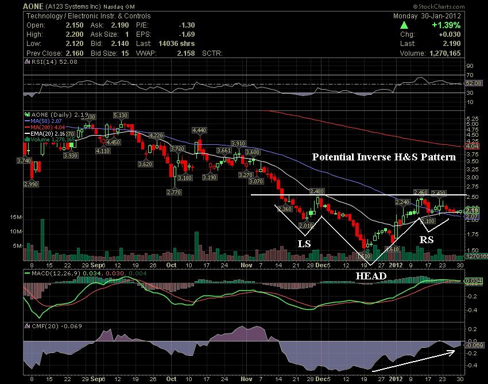
Task: Click the StockCharts.com copyright text
Action: (x=439, y=6)
